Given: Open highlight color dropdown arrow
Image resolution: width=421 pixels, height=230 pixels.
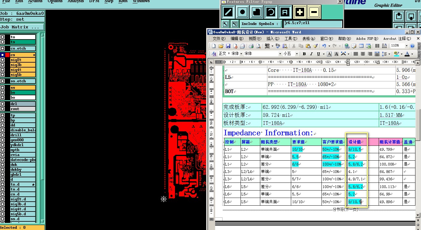Looking at the screenshot, I should click(402, 54).
